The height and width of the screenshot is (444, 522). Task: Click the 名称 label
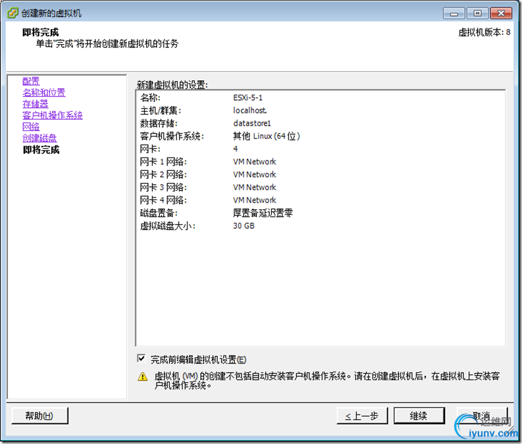(150, 98)
